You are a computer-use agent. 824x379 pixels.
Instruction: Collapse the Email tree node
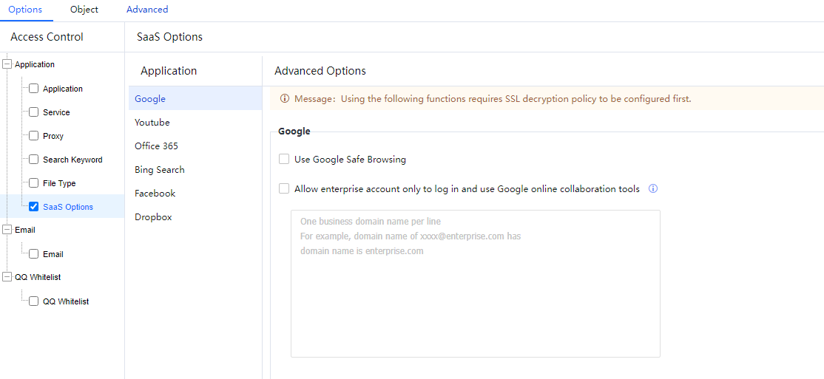(7, 230)
